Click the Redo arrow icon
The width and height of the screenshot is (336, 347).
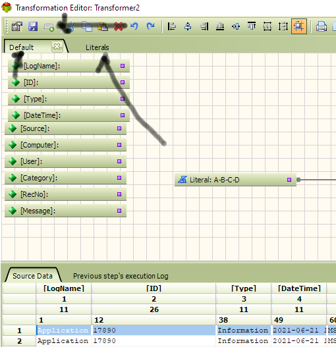coord(151,26)
